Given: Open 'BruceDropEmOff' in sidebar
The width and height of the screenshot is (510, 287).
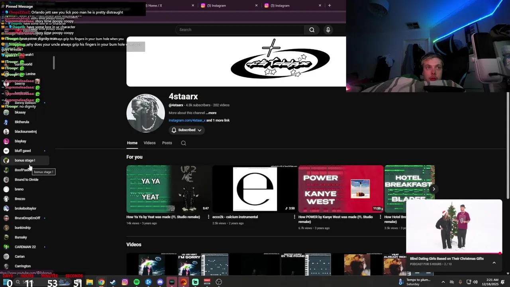Looking at the screenshot, I should 25,218.
